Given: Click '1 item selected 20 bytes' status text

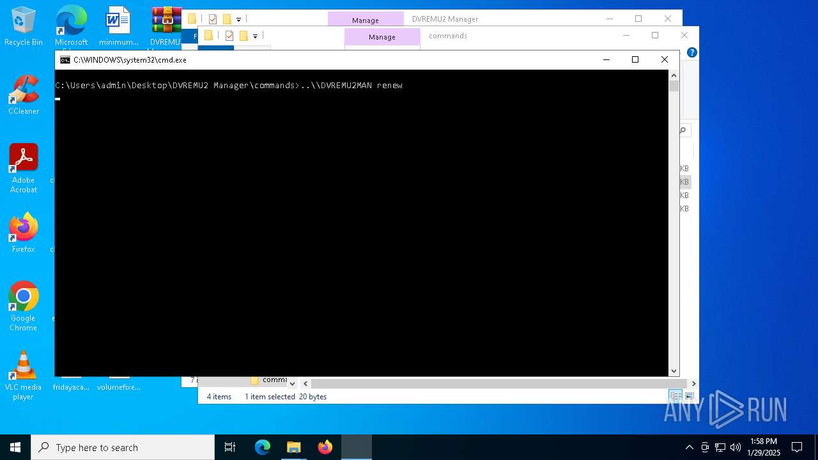Looking at the screenshot, I should [286, 397].
